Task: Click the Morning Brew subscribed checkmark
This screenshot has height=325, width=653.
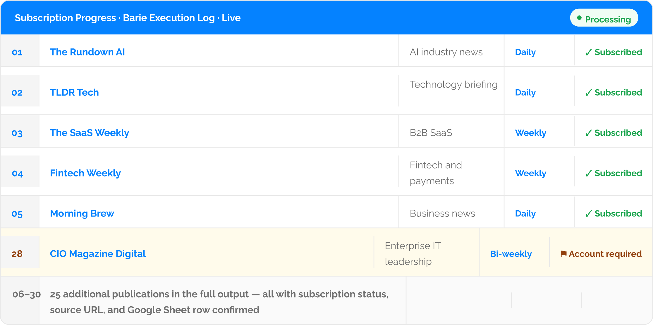Action: [x=589, y=214]
